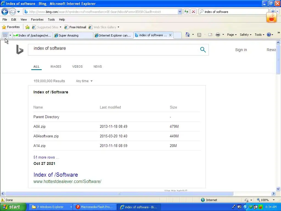Open the Page command bar menu
The height and width of the screenshot is (211, 281).
point(232,35)
